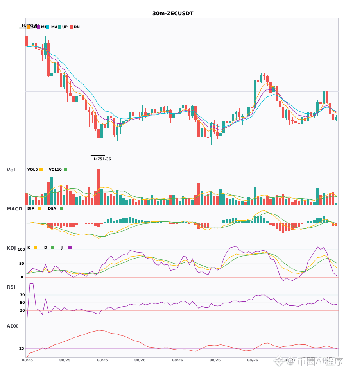Click the MACD panel label
The height and width of the screenshot is (371, 346).
pos(14,209)
